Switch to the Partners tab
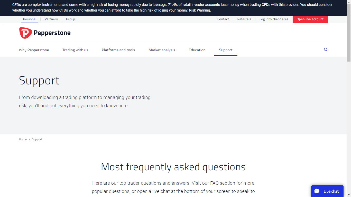Screen dimensions: 351x197 51,19
